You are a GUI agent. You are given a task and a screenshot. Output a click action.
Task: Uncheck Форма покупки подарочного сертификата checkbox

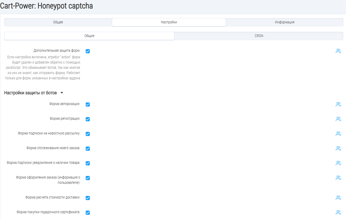[88, 213]
